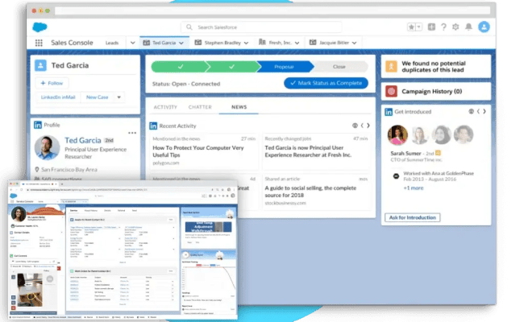Open Jacquie Bitler tab dropdown arrow
Image resolution: width=524 pixels, height=322 pixels.
click(x=354, y=43)
